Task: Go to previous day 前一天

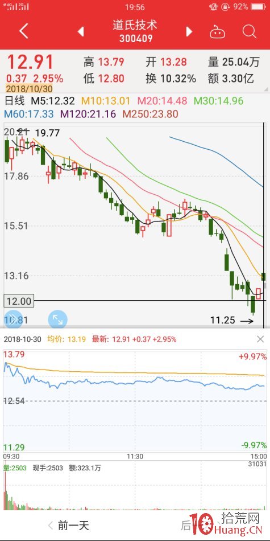Action: [x=69, y=526]
